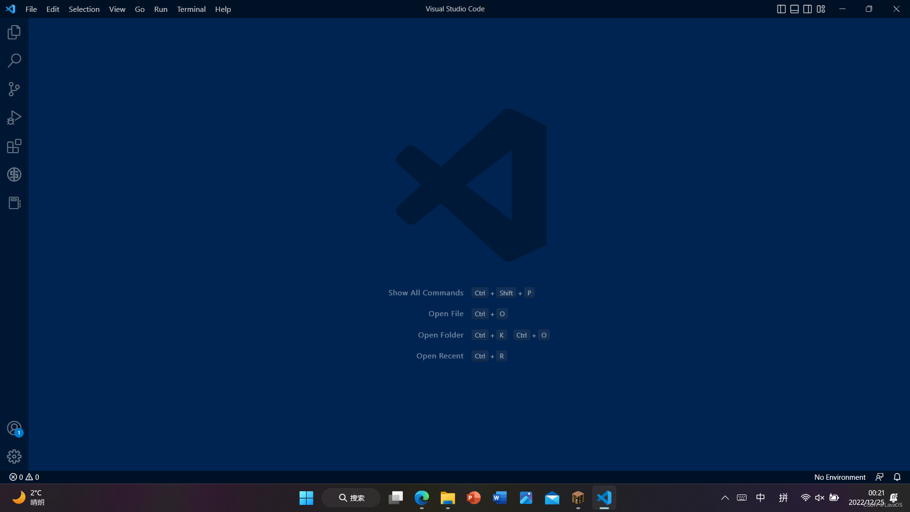Open the Source Control view
The width and height of the screenshot is (910, 512).
tap(14, 89)
